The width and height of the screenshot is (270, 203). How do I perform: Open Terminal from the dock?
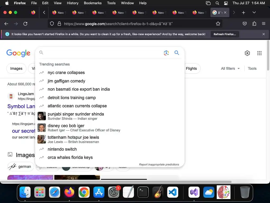pyautogui.click(x=143, y=192)
